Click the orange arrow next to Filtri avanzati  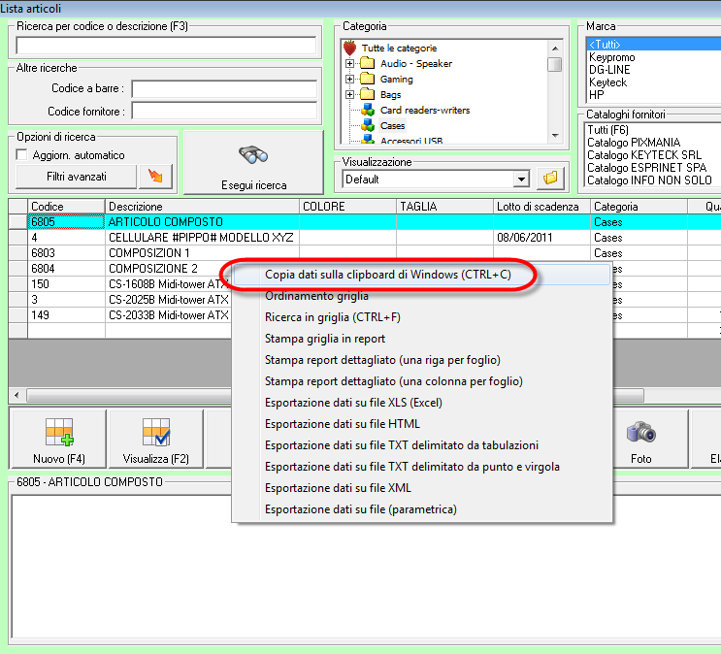tap(156, 177)
